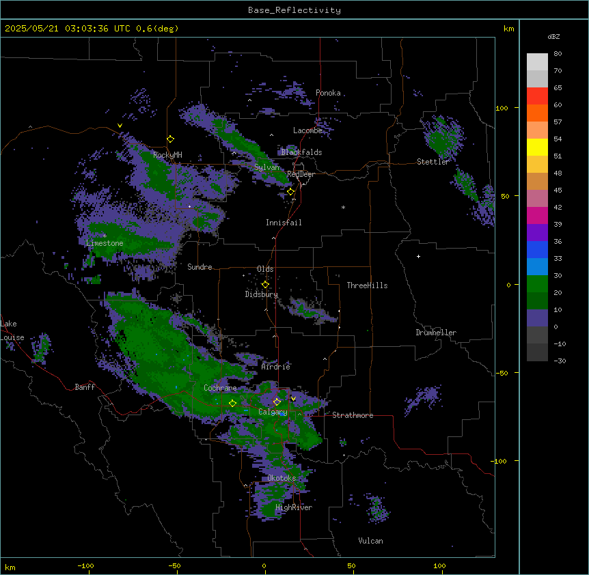The width and height of the screenshot is (589, 575).
Task: Click the Blackfalds city label
Action: click(301, 152)
